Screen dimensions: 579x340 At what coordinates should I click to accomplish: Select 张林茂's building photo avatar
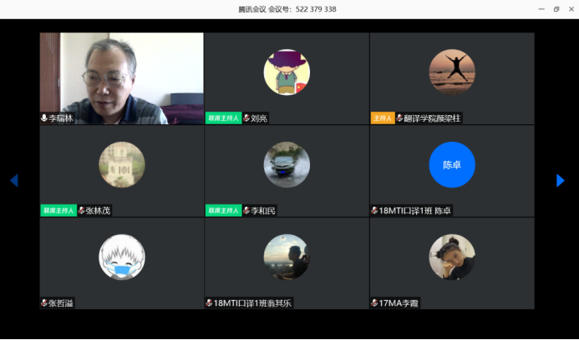(122, 165)
